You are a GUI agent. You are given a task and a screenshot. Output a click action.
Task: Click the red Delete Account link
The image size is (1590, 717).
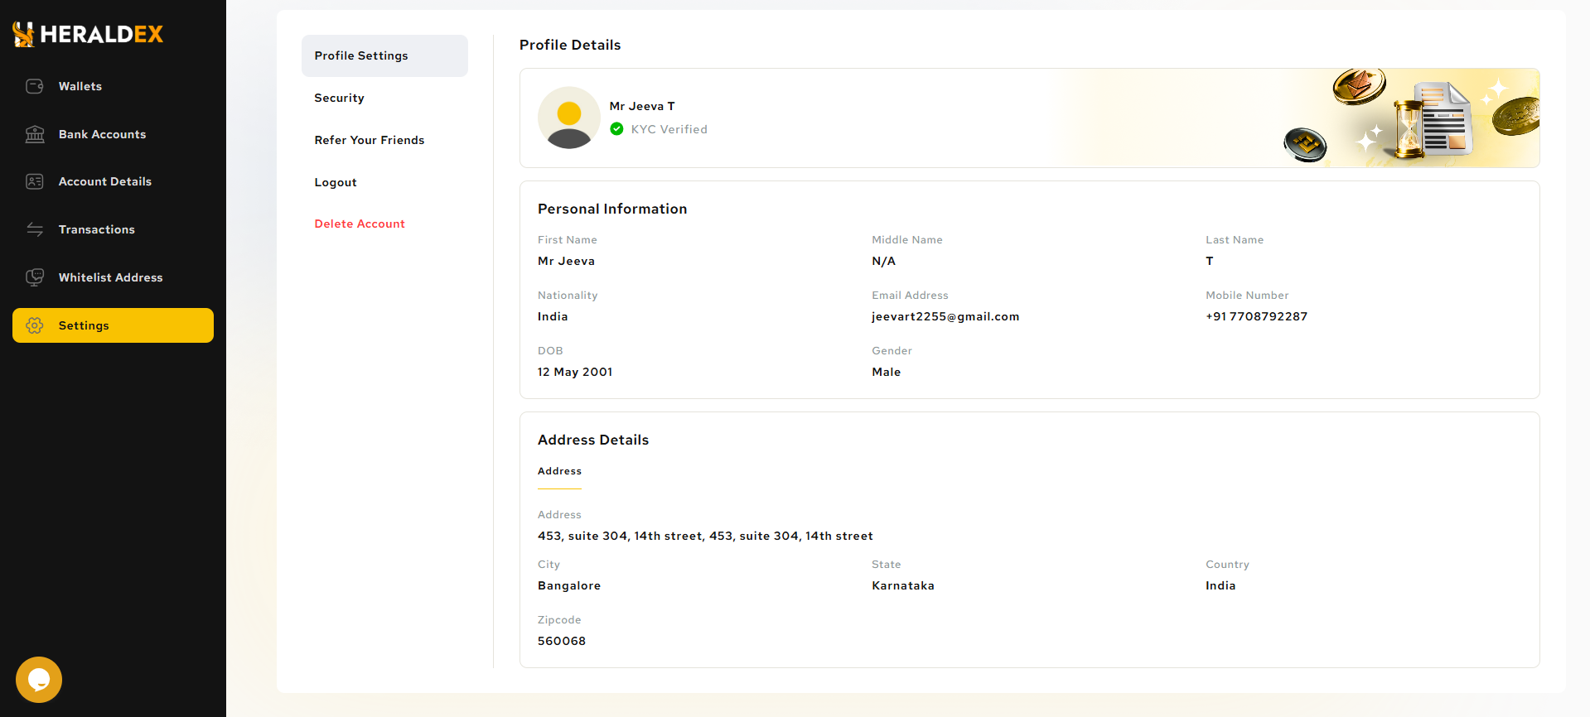[360, 224]
